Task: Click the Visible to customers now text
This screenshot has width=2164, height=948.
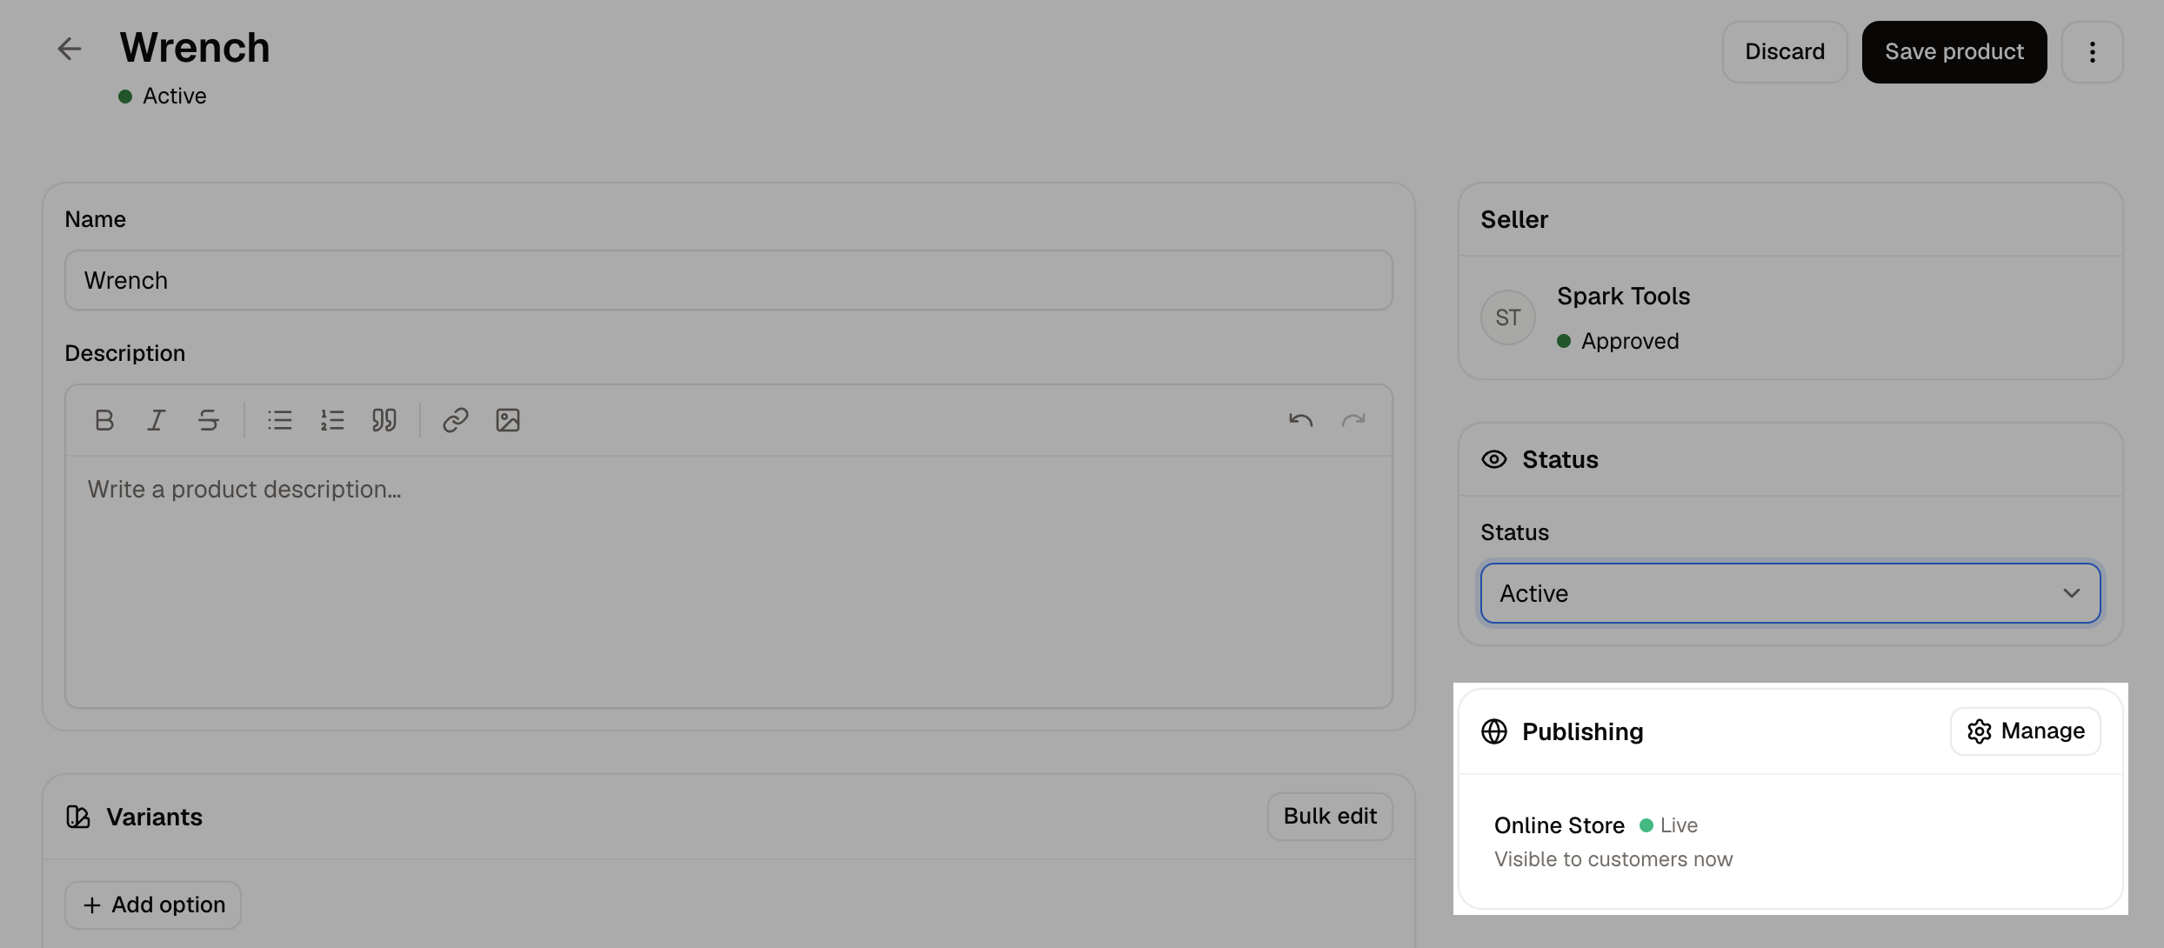Action: [x=1613, y=859]
